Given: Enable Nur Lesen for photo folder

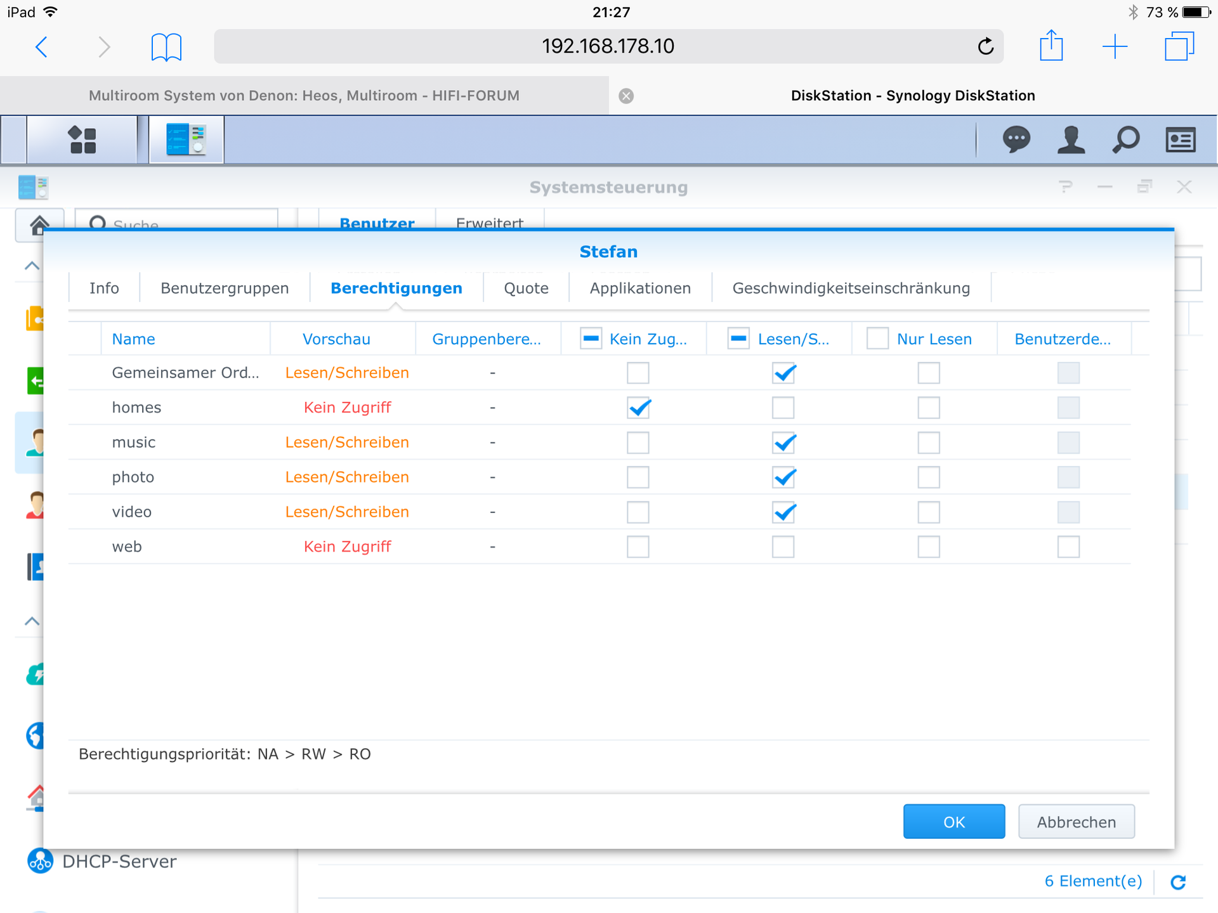Looking at the screenshot, I should (x=928, y=477).
